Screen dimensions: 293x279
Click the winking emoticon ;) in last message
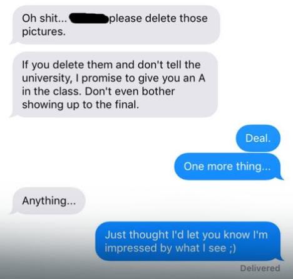(232, 248)
